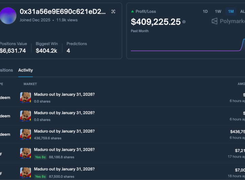Open Maduro thumbnail in the 436,759.6 shares row
The height and width of the screenshot is (180, 245).
point(26,134)
